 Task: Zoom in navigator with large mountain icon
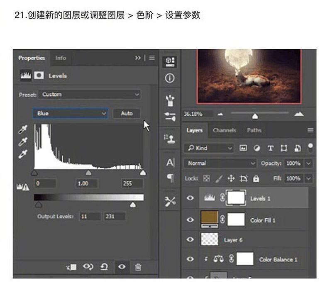tap(299, 114)
